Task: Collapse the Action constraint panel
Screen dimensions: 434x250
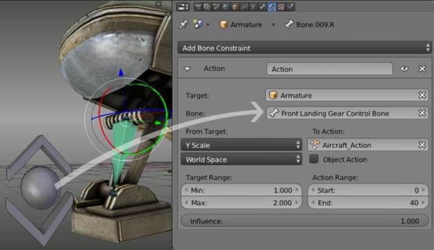Action: point(188,69)
